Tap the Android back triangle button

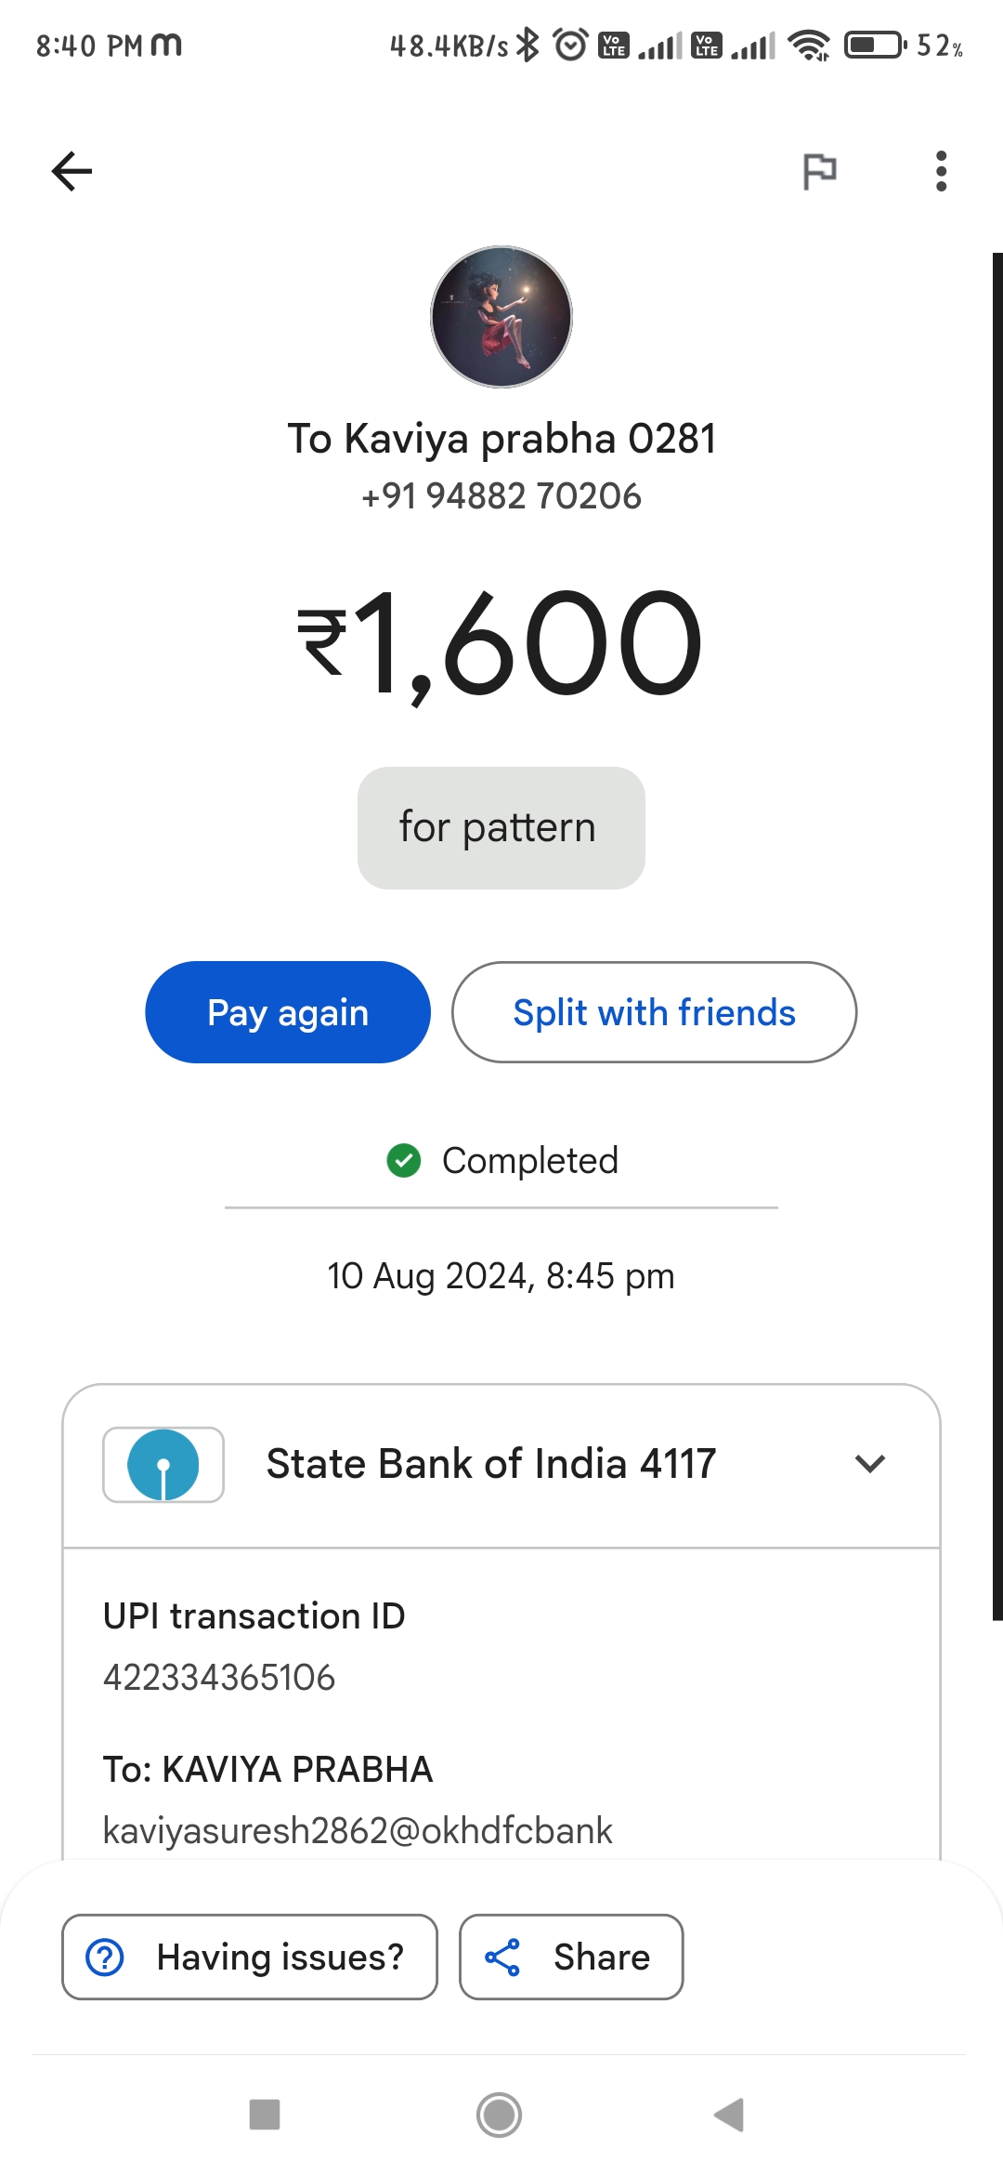coord(730,2115)
